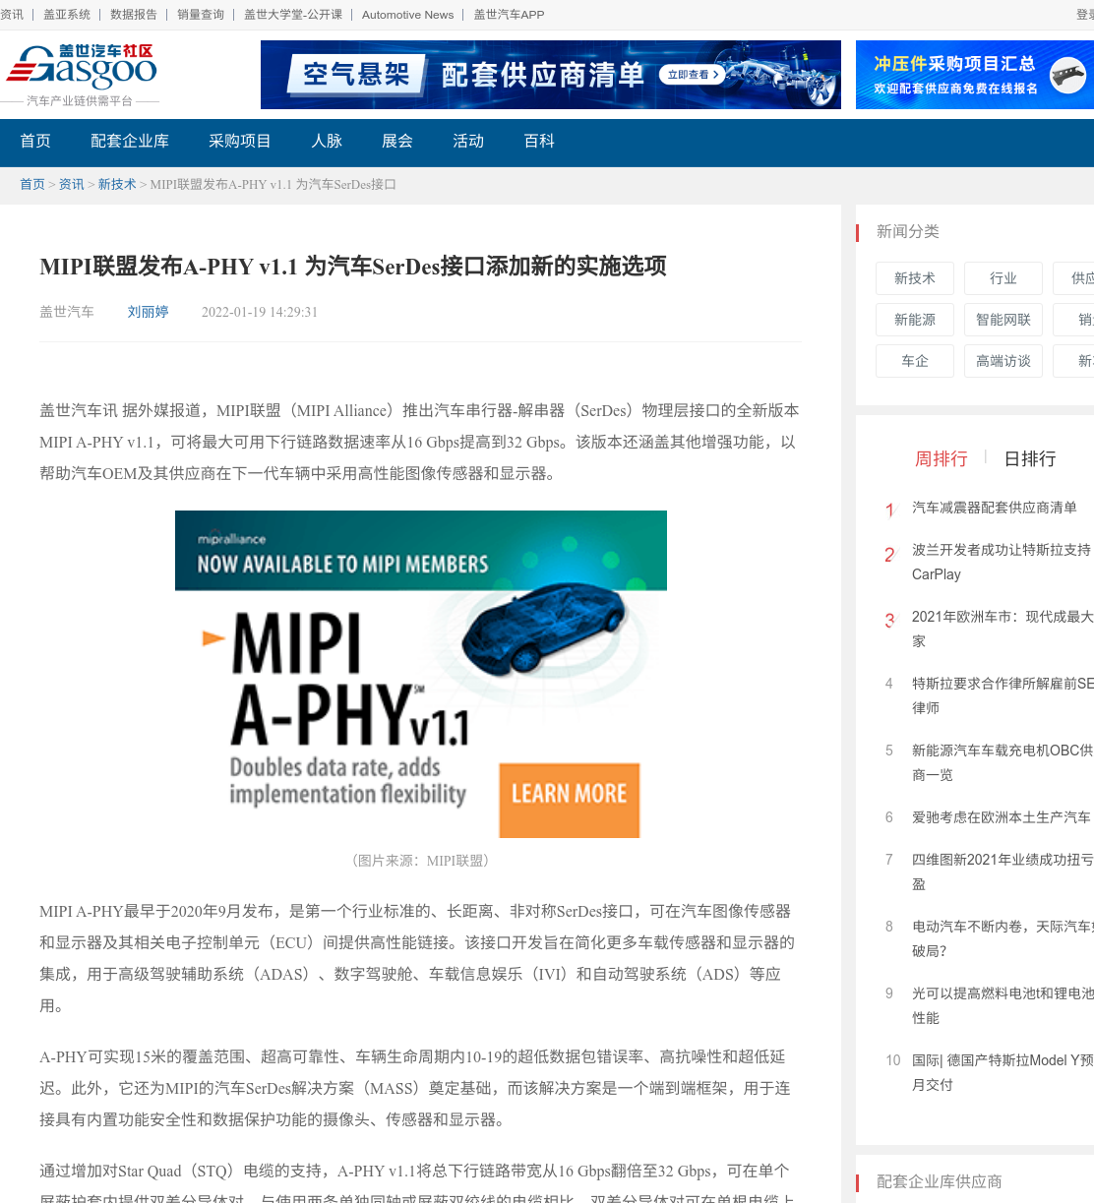This screenshot has height=1203, width=1094.
Task: Open 盖世大学堂-公开课 link
Action: (293, 15)
